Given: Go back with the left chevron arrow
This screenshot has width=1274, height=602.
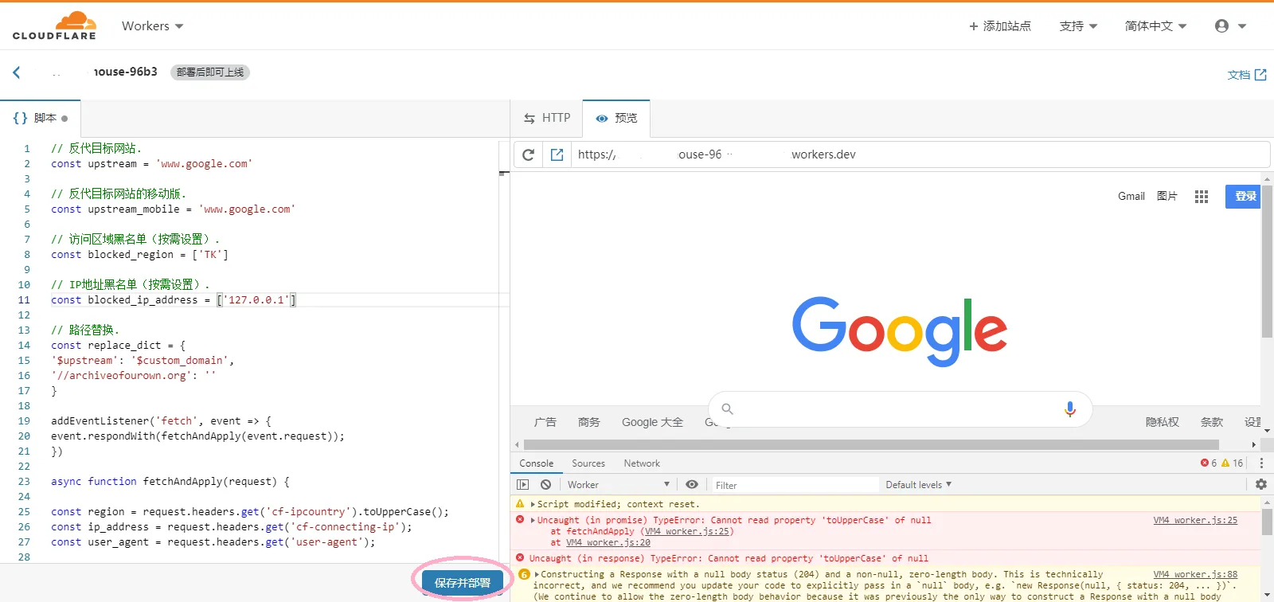Looking at the screenshot, I should pos(17,72).
